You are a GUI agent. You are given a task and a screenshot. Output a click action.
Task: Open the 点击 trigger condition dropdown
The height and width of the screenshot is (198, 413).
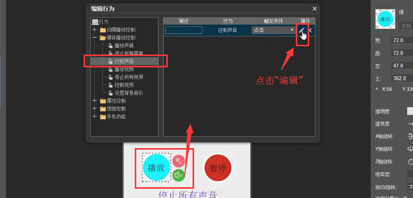[273, 30]
